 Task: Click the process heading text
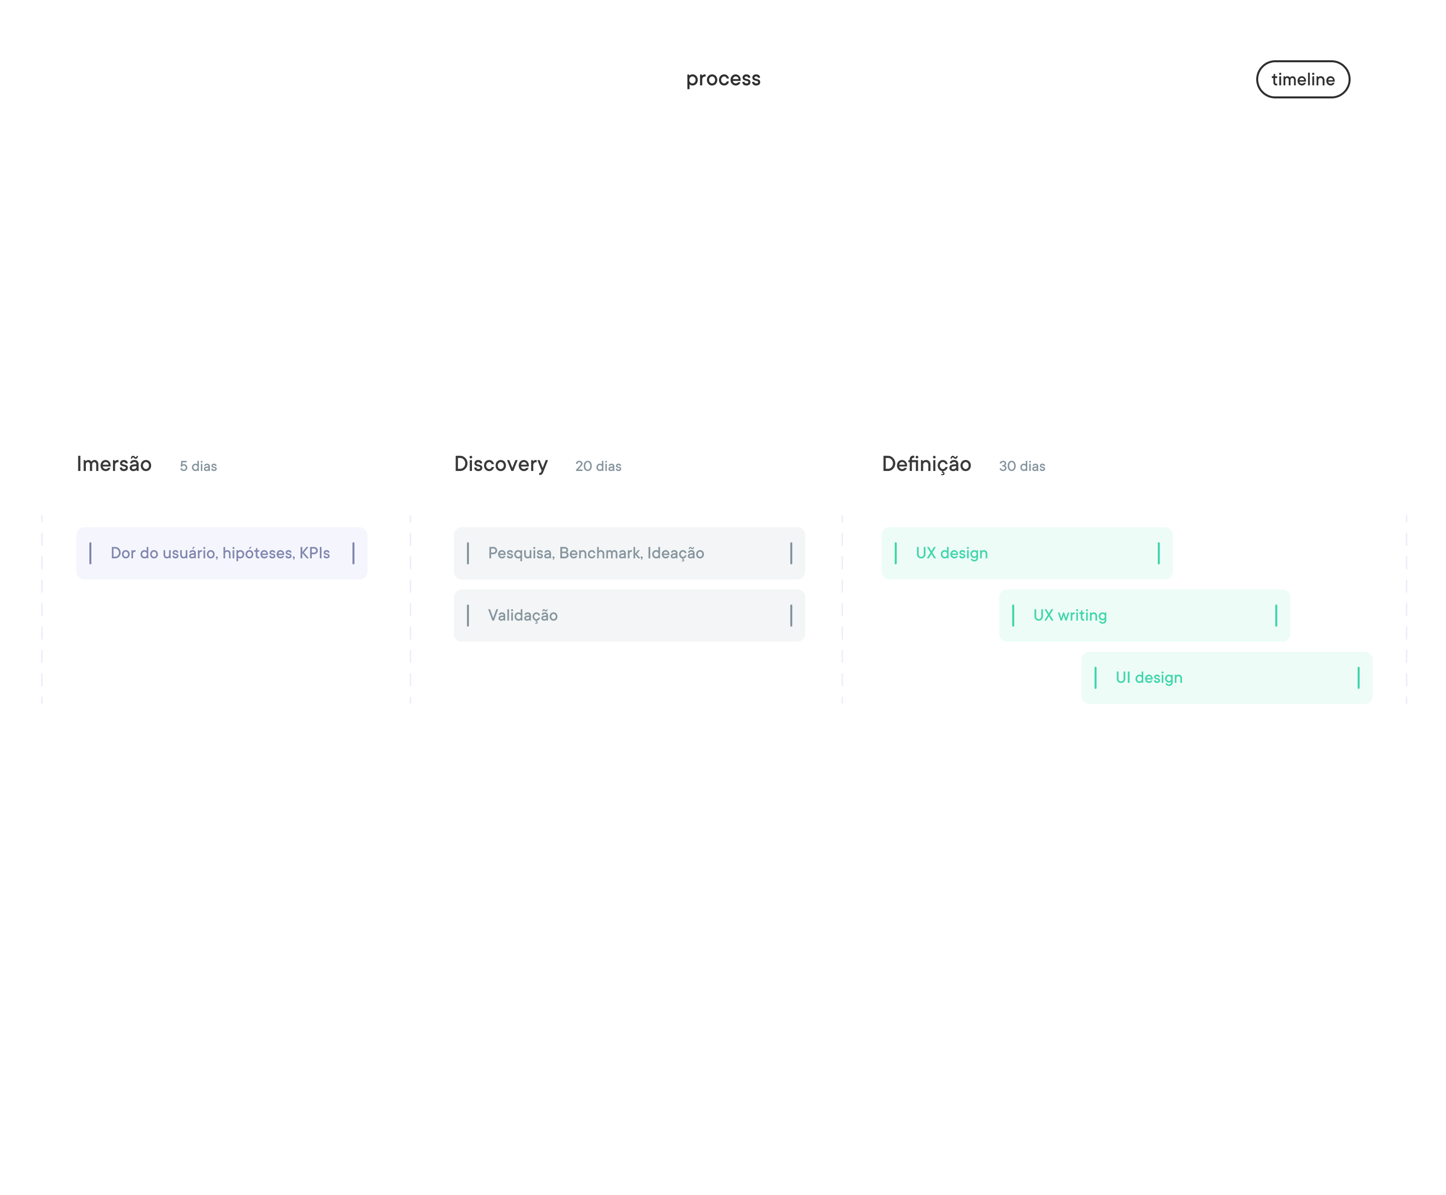722,78
